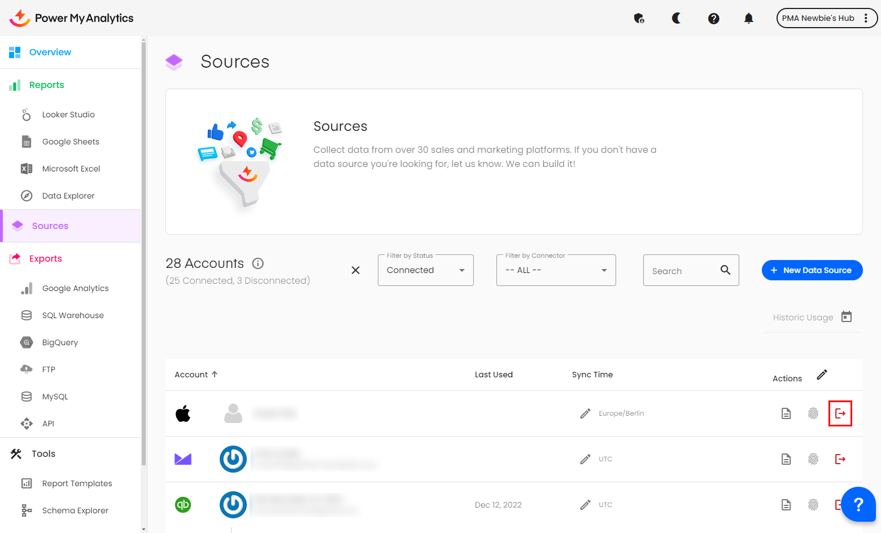Open the Historic Usage calendar icon

point(846,316)
